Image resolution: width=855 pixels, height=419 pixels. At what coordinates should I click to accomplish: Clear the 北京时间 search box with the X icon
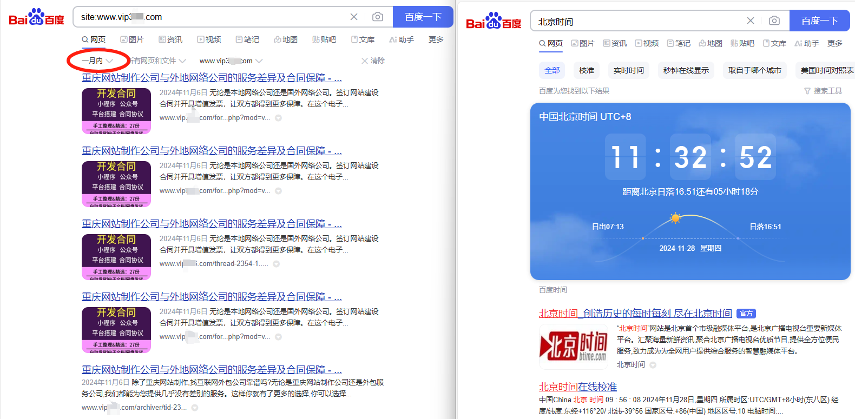pyautogui.click(x=751, y=21)
